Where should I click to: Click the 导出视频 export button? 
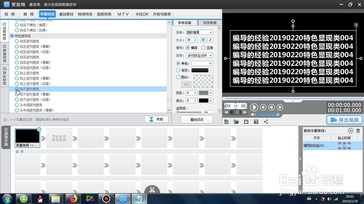[x=344, y=120]
